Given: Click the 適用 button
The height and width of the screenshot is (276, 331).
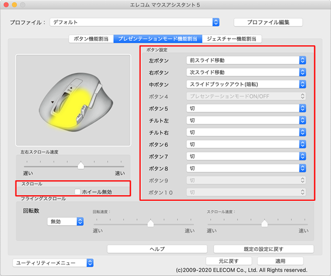Looking at the screenshot, I should pyautogui.click(x=280, y=261).
